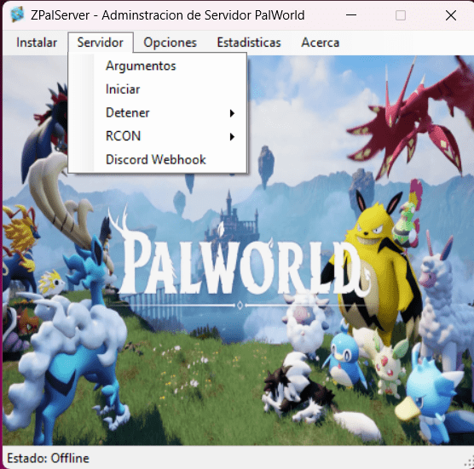Click the resize grip in status bar corner
This screenshot has width=474, height=469.
click(x=469, y=462)
